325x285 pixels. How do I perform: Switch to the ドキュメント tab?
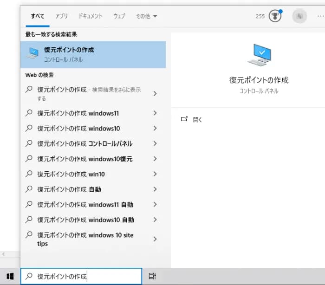(91, 16)
